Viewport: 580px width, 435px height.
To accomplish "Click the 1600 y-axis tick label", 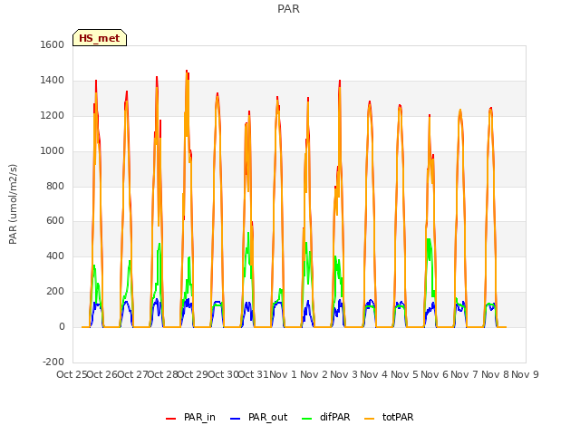I will click(x=53, y=44).
